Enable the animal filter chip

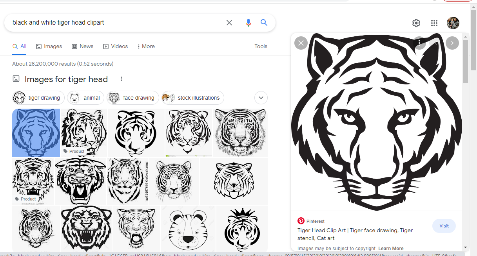(x=85, y=98)
